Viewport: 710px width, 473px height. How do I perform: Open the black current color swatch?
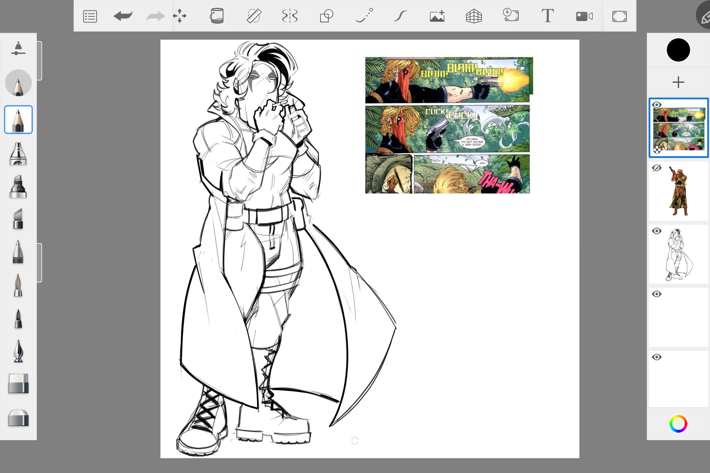[678, 50]
